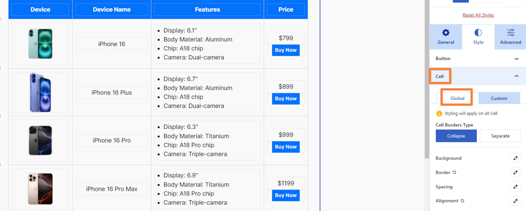This screenshot has height=211, width=526.
Task: Open Spacing pencil edit icon
Action: tap(515, 186)
